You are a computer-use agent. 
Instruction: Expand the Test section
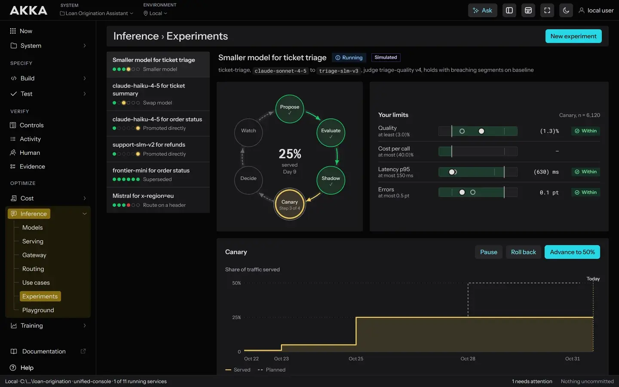point(48,94)
